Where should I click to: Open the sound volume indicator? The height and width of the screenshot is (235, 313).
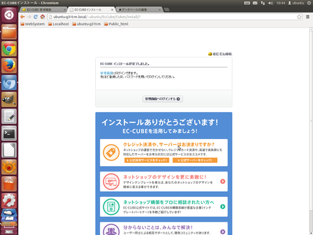270,3
